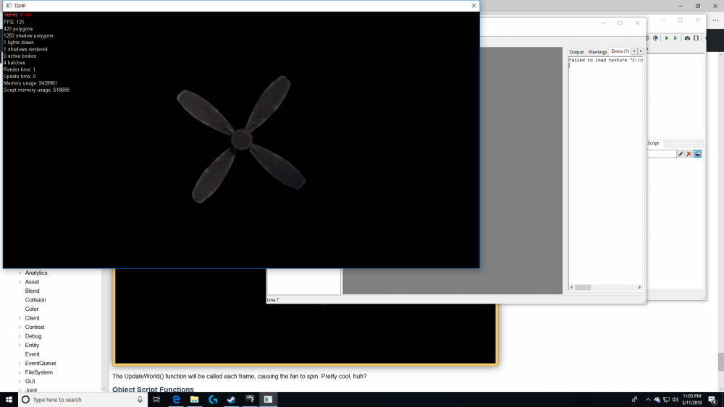
Task: Open the volume control in system tray
Action: (x=675, y=400)
